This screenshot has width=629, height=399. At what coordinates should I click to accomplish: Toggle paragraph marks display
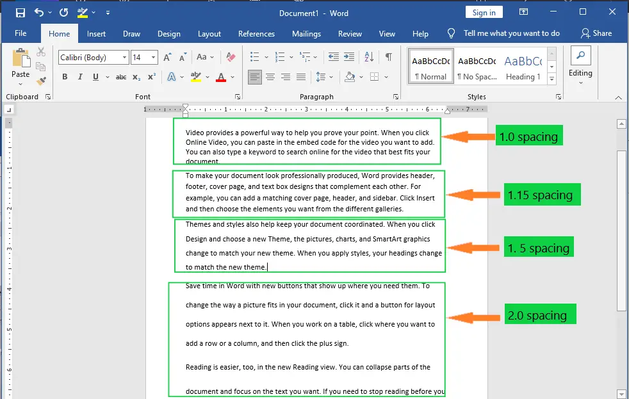coord(389,56)
